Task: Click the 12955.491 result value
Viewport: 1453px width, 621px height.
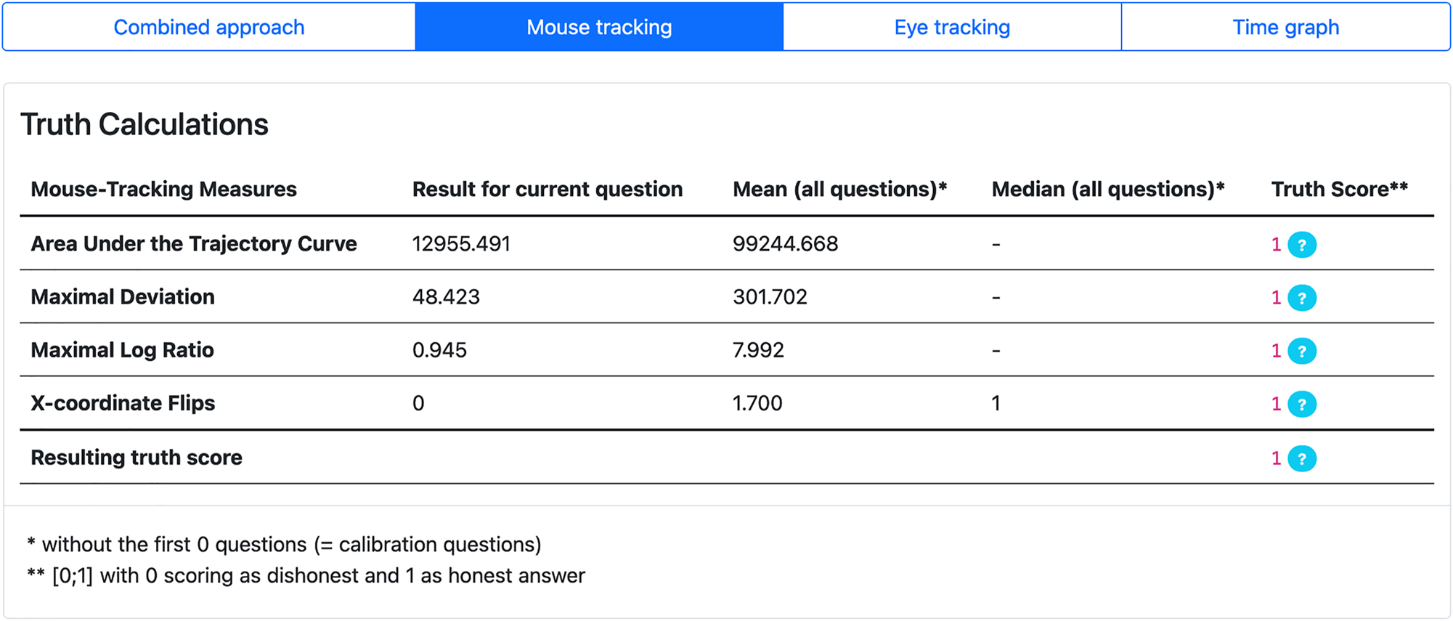Action: pyautogui.click(x=461, y=244)
